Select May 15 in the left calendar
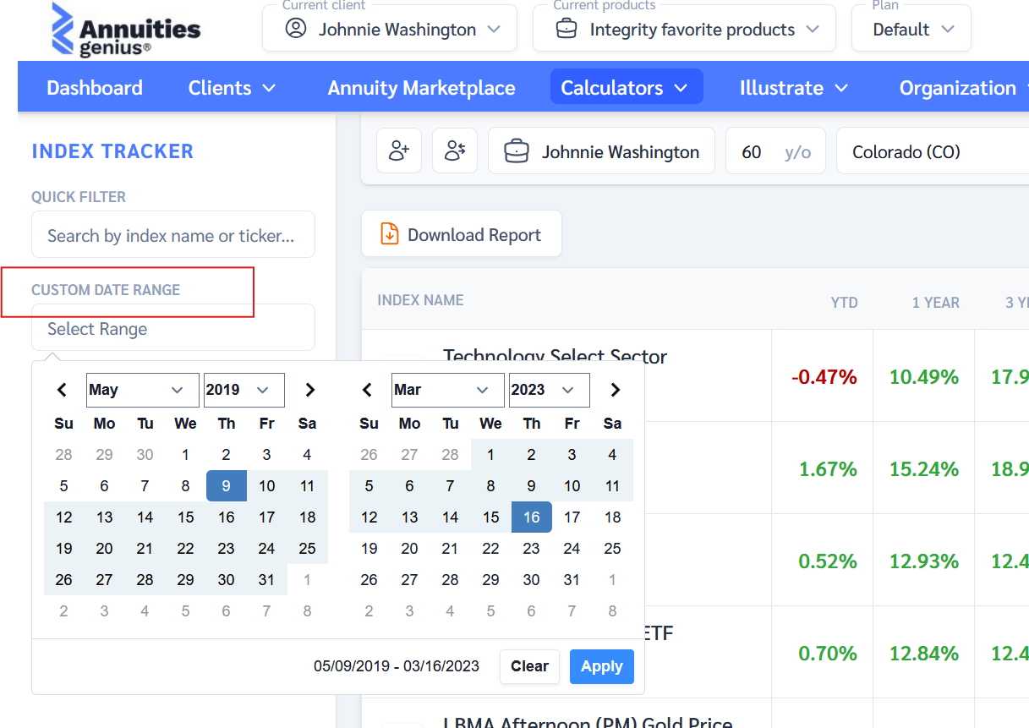Image resolution: width=1029 pixels, height=728 pixels. click(x=186, y=517)
